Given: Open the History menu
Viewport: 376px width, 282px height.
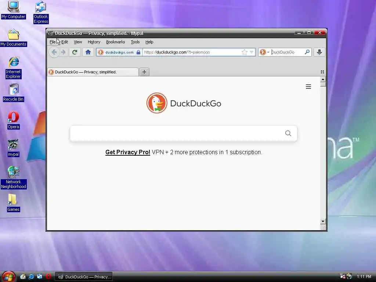Looking at the screenshot, I should click(94, 42).
